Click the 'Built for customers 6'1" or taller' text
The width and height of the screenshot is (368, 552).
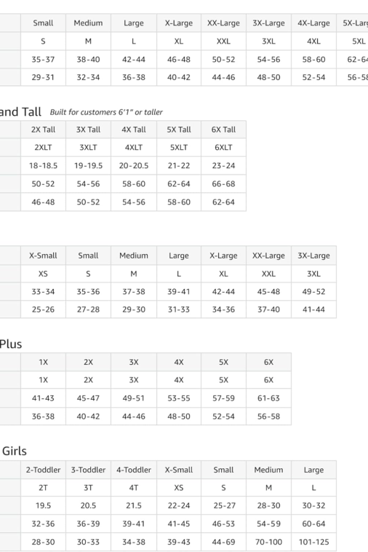(x=106, y=112)
